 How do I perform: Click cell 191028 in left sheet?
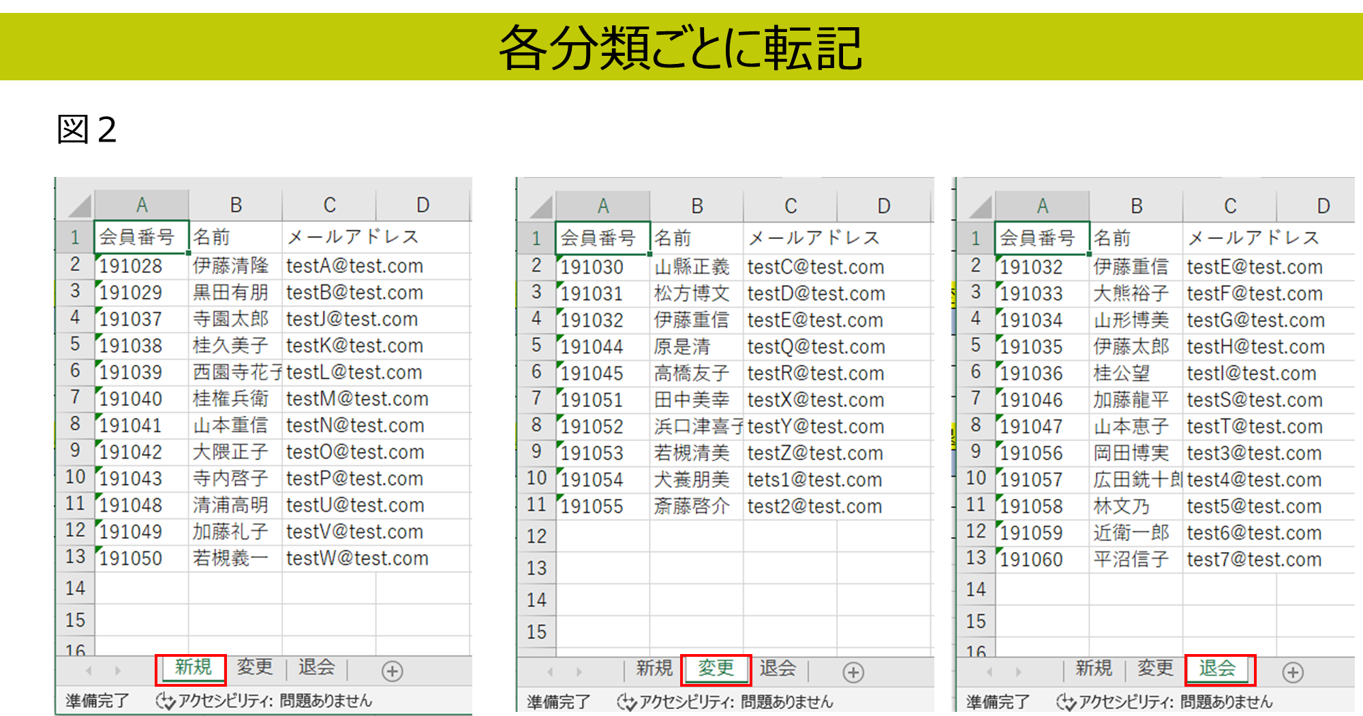coord(141,266)
